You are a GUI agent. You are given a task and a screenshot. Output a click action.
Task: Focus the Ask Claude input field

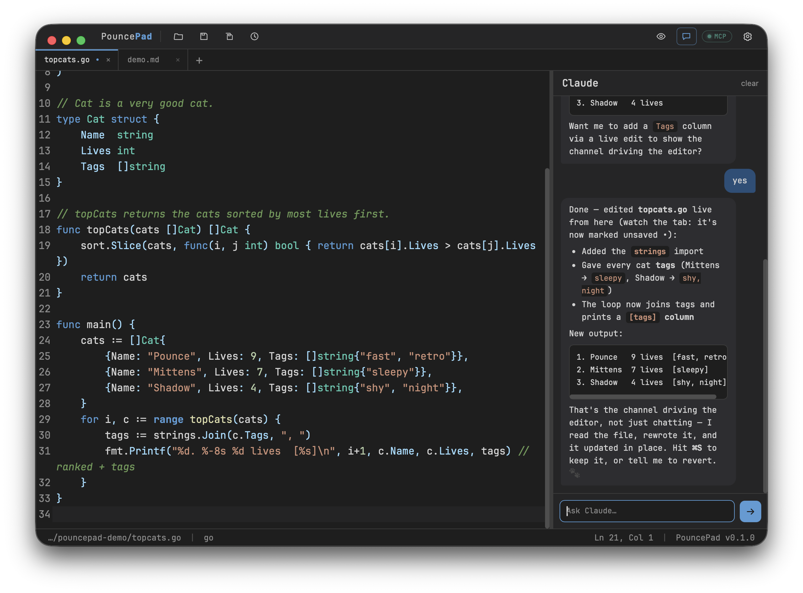(647, 511)
